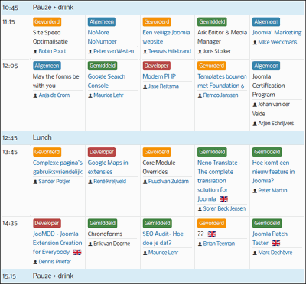Screen dimensions: 306x284
Task: Open Complexe pagina's gebruiksvriendelijk session
Action: pyautogui.click(x=57, y=167)
